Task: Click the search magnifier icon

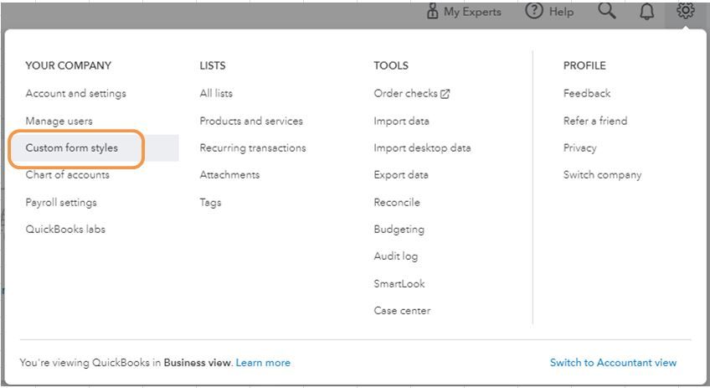Action: [x=606, y=12]
